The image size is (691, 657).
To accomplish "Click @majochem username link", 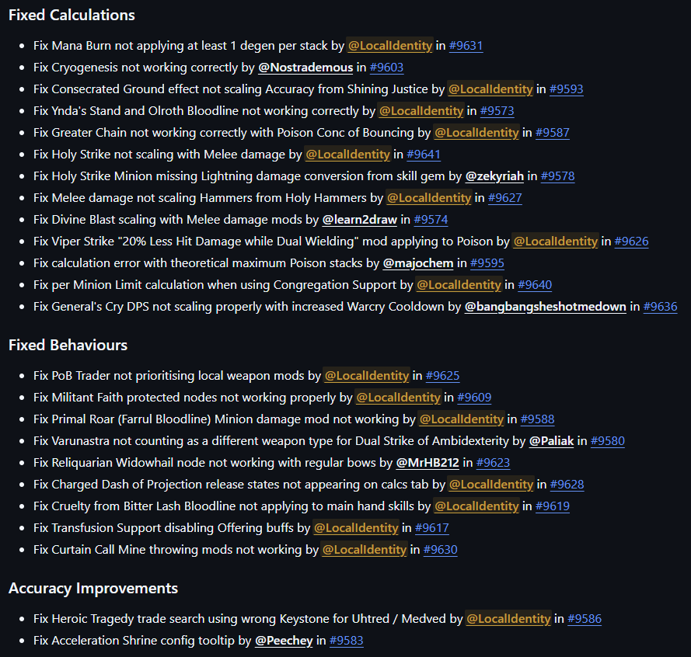I will [419, 263].
